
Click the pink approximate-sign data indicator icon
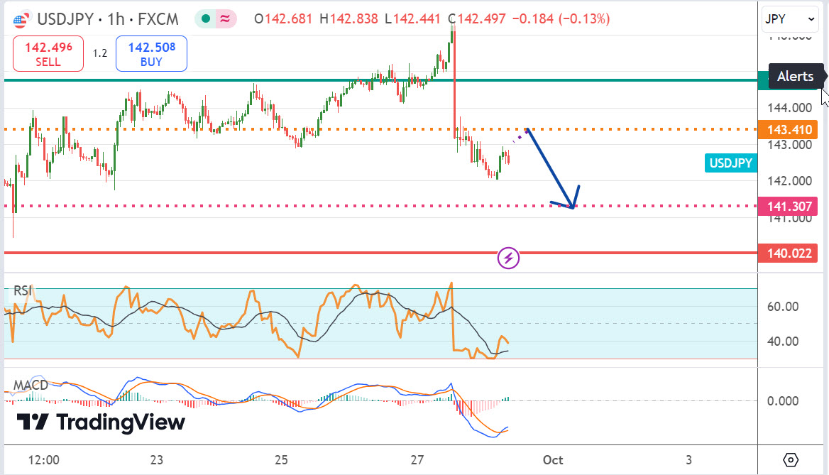coord(226,19)
